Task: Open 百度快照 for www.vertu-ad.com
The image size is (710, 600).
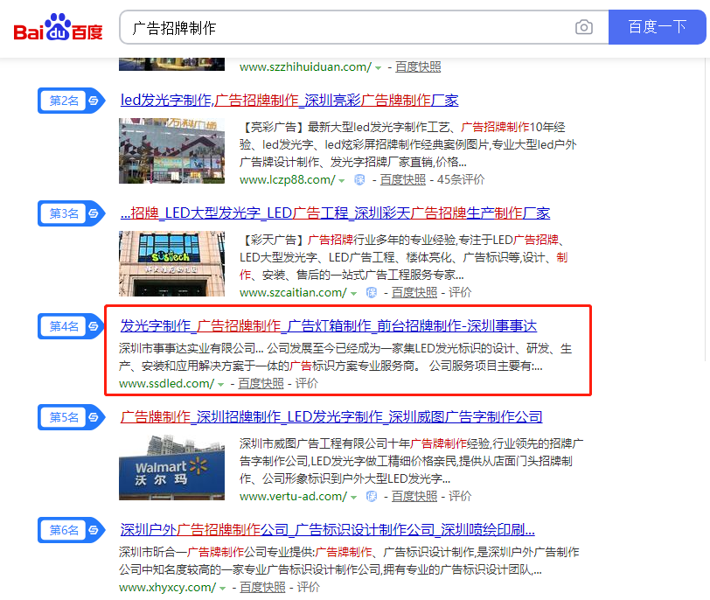Action: click(414, 496)
